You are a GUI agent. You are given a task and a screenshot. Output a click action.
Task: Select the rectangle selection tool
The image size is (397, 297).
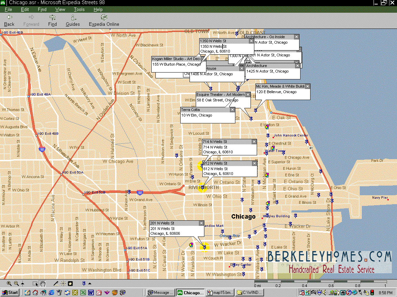35,284
